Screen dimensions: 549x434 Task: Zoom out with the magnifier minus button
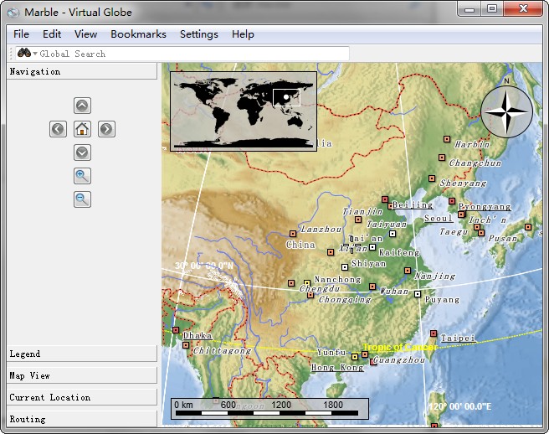pyautogui.click(x=82, y=199)
